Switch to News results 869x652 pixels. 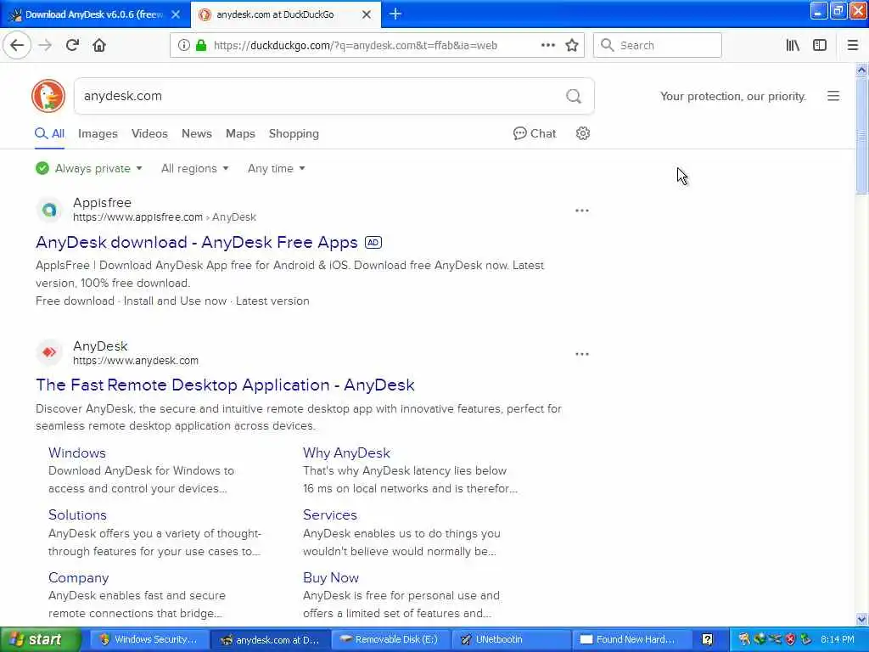[x=197, y=133]
